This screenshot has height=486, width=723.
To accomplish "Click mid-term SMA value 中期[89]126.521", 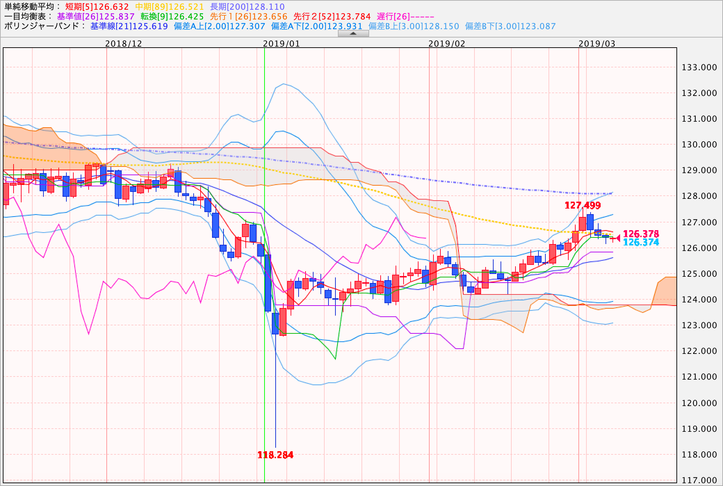I will point(169,7).
